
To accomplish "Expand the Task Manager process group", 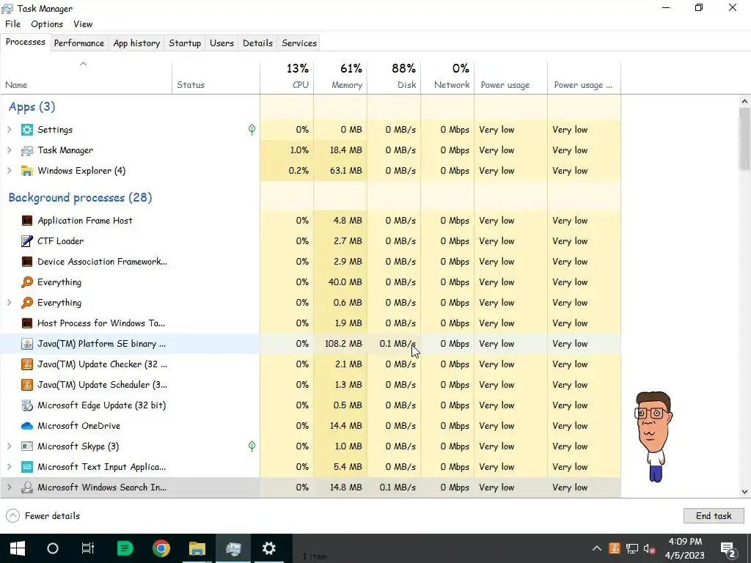I will [9, 150].
